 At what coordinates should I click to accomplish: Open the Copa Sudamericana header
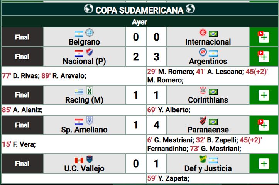(x=139, y=10)
